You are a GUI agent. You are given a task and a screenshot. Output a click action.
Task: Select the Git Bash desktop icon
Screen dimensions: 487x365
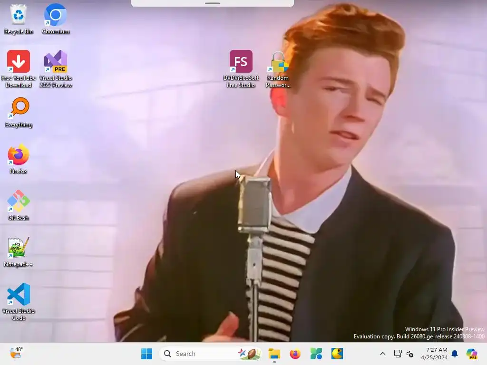19,205
